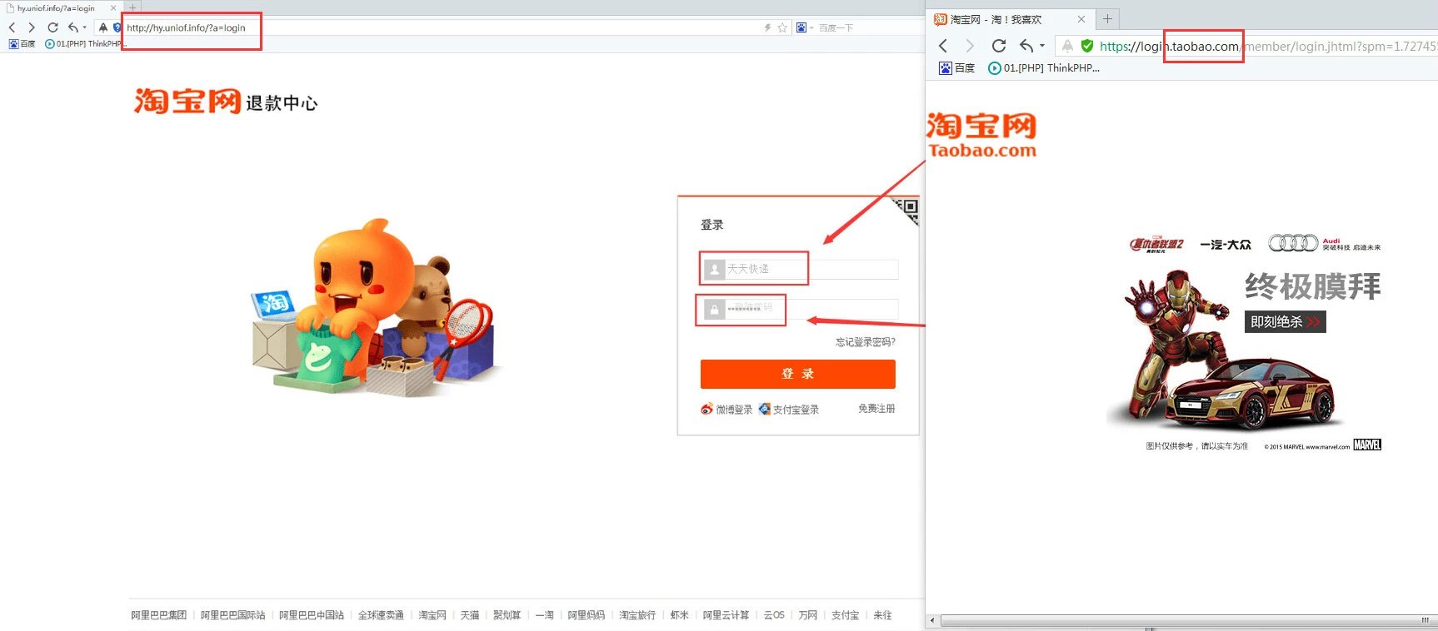This screenshot has height=631, width=1438.
Task: Open 百度 bookmark in left browser
Action: 22,44
